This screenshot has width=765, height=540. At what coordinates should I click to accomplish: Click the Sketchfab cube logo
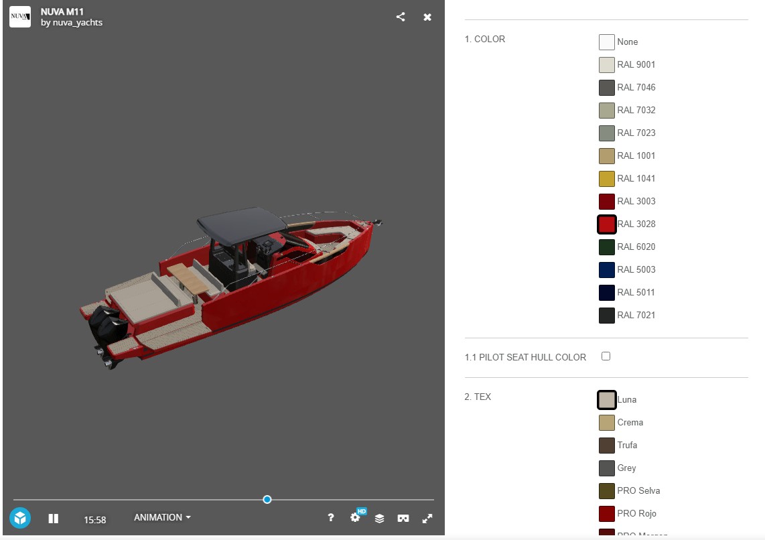(x=19, y=517)
